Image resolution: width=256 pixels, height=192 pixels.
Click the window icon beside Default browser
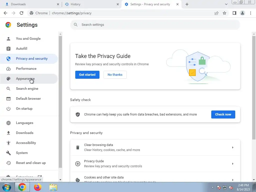tap(8, 99)
